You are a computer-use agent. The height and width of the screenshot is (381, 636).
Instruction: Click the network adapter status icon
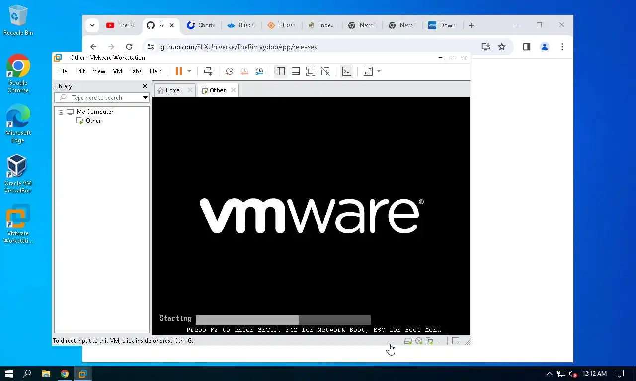point(429,341)
